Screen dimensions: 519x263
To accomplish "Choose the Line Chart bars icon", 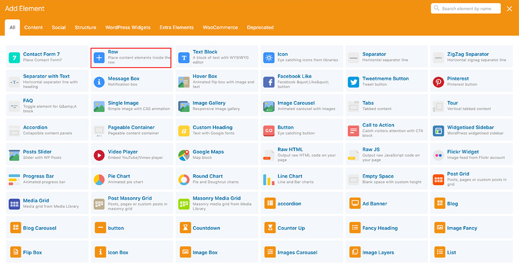I will click(269, 180).
